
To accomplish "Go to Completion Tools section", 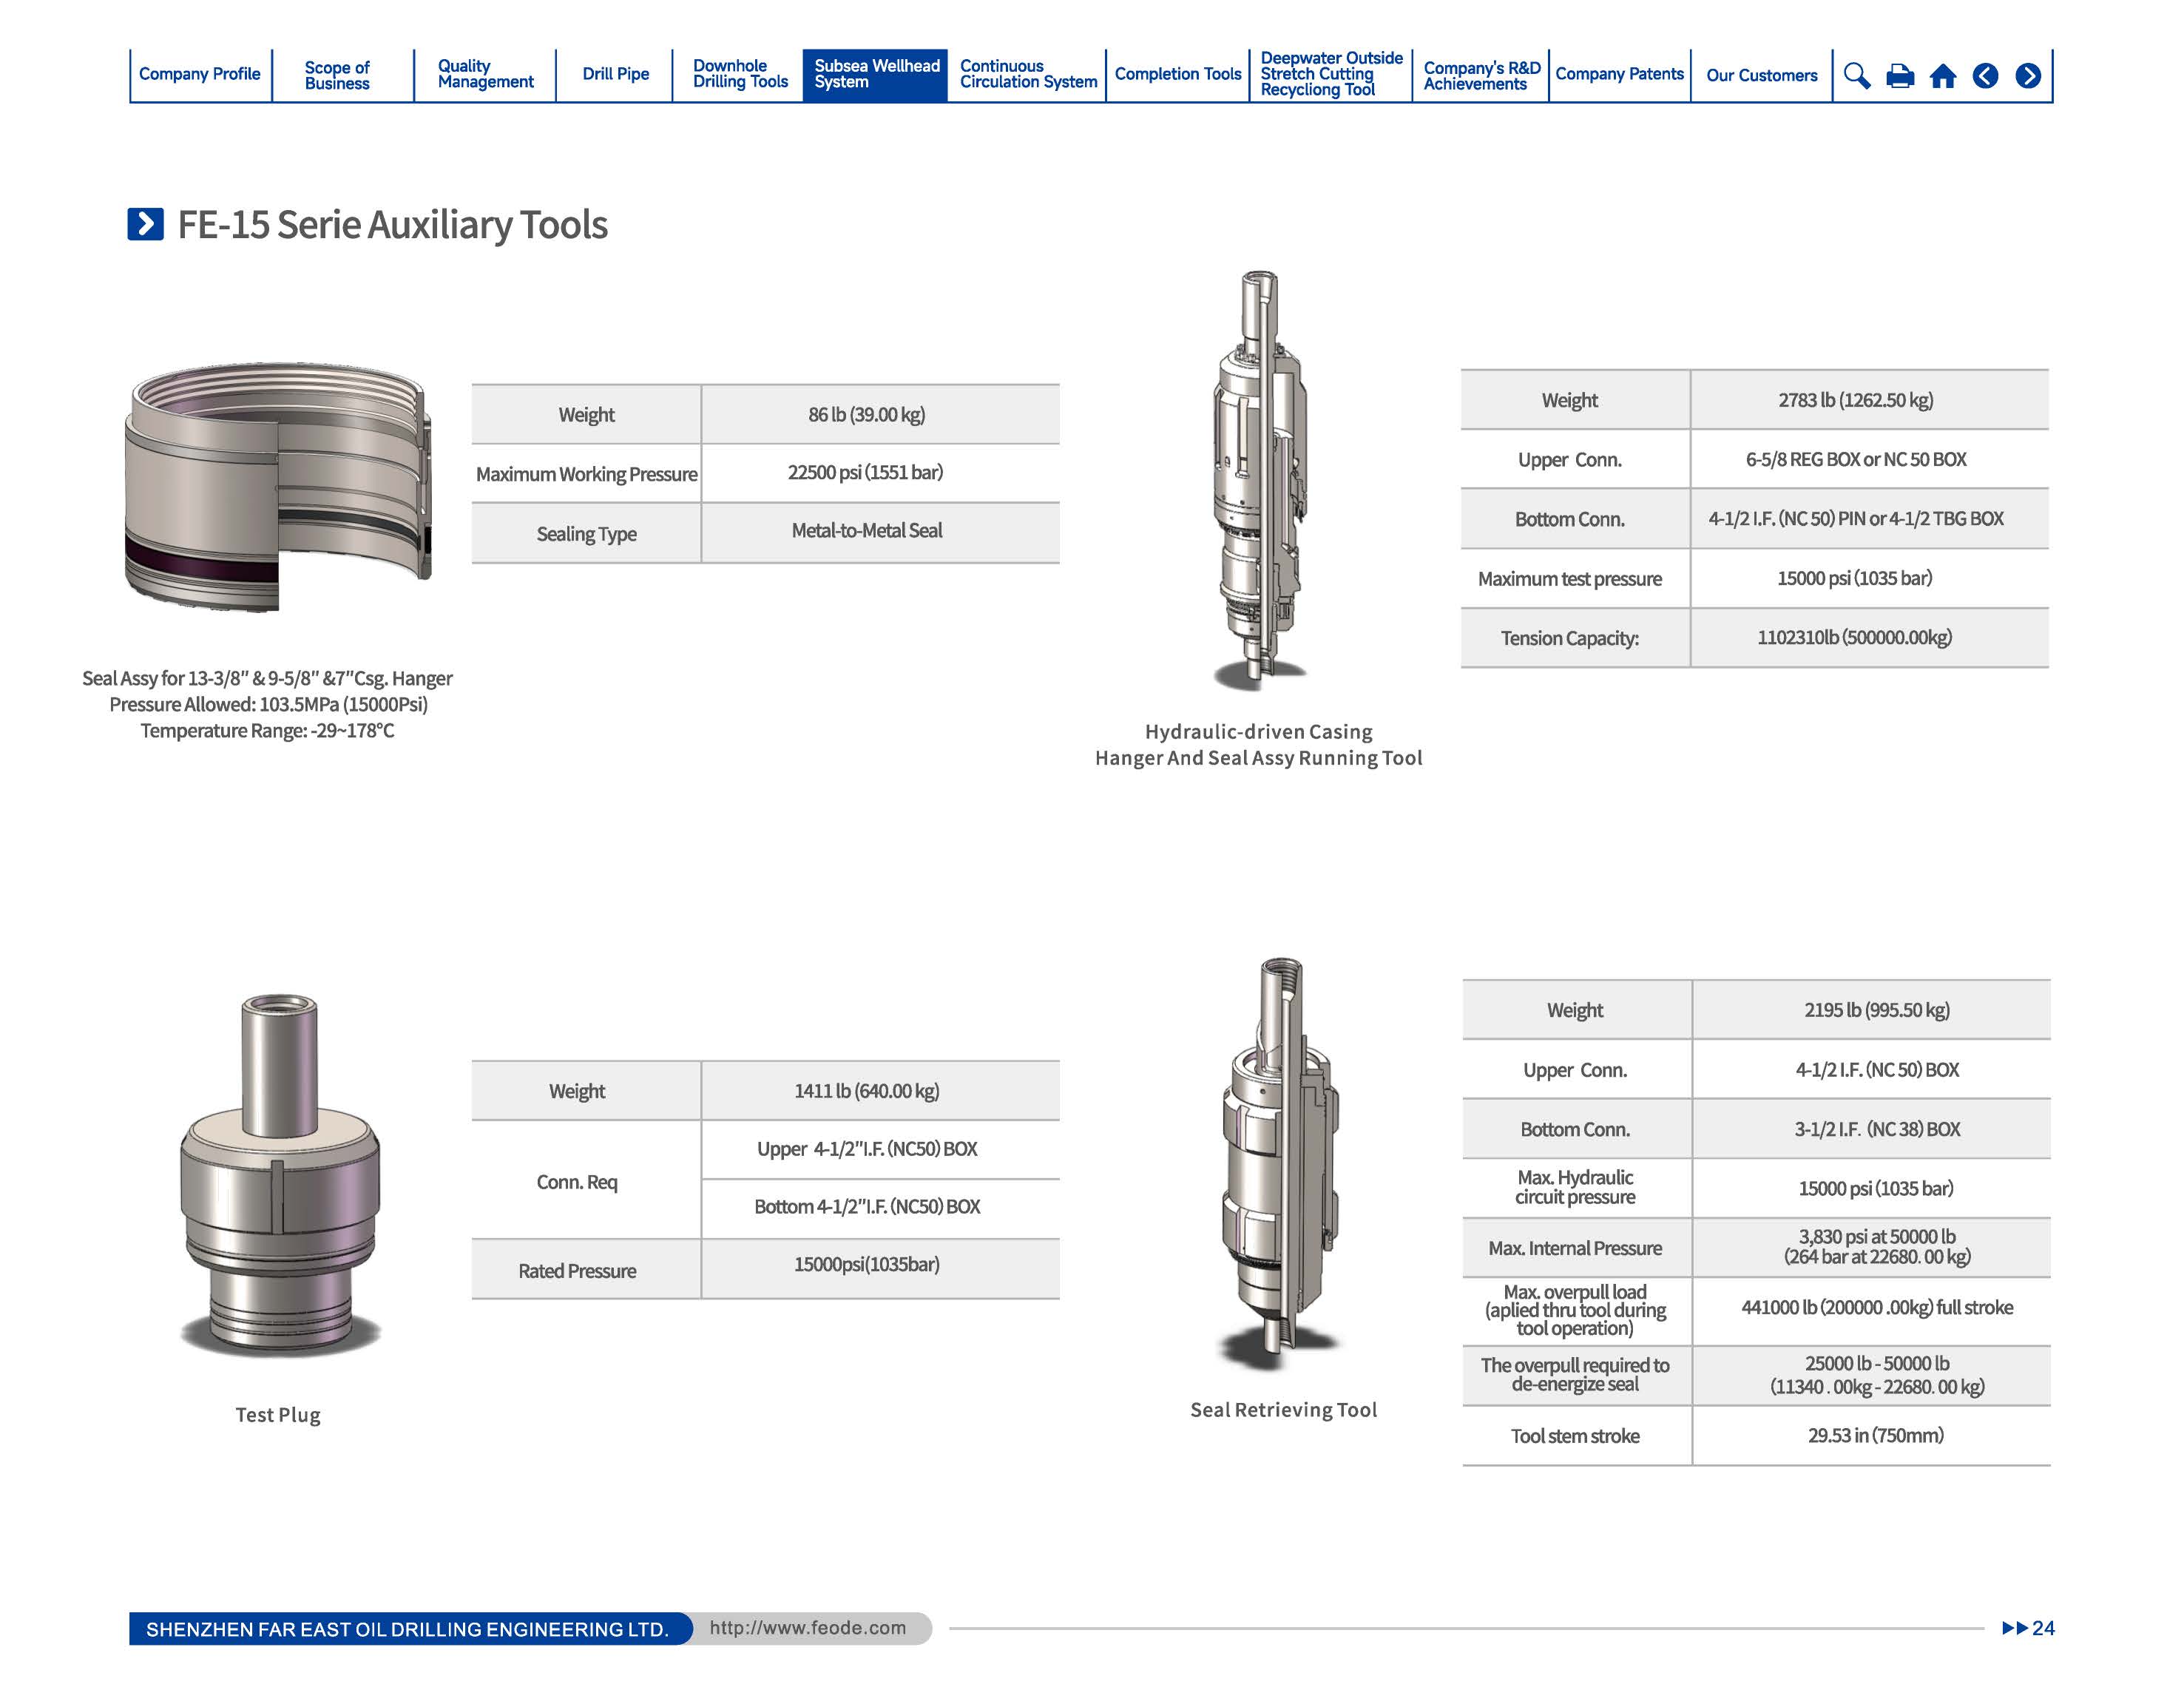I will coord(1177,74).
